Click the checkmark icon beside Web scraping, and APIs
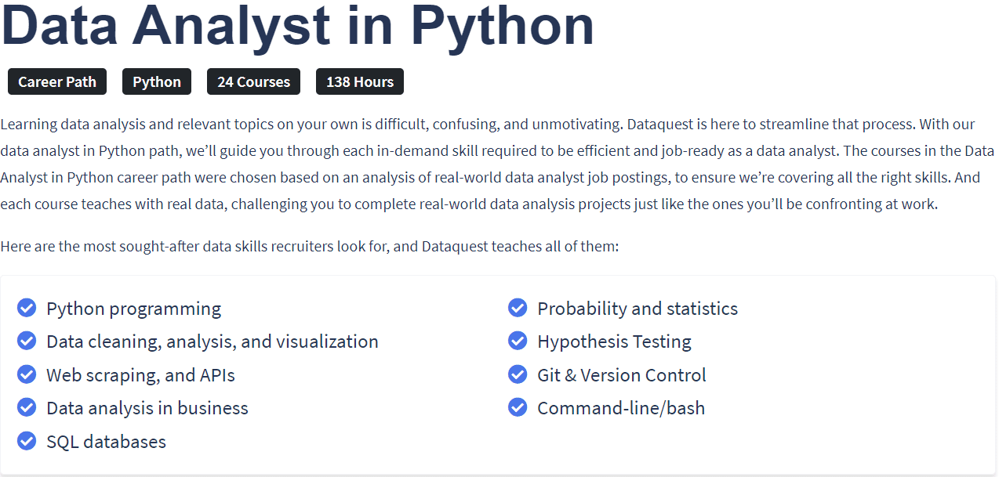The width and height of the screenshot is (999, 477). coord(27,374)
